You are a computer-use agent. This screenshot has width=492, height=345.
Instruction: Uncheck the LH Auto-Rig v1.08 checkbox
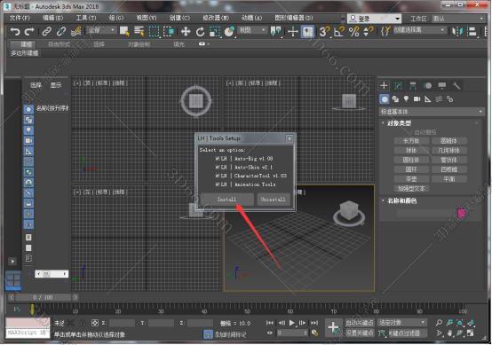click(x=217, y=159)
